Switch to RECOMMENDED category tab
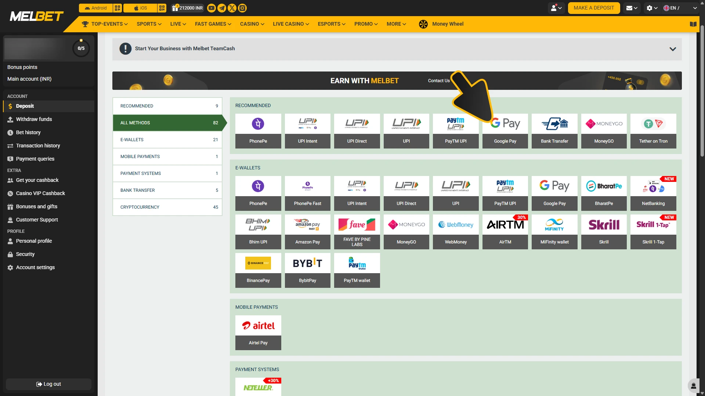This screenshot has width=705, height=396. point(167,106)
